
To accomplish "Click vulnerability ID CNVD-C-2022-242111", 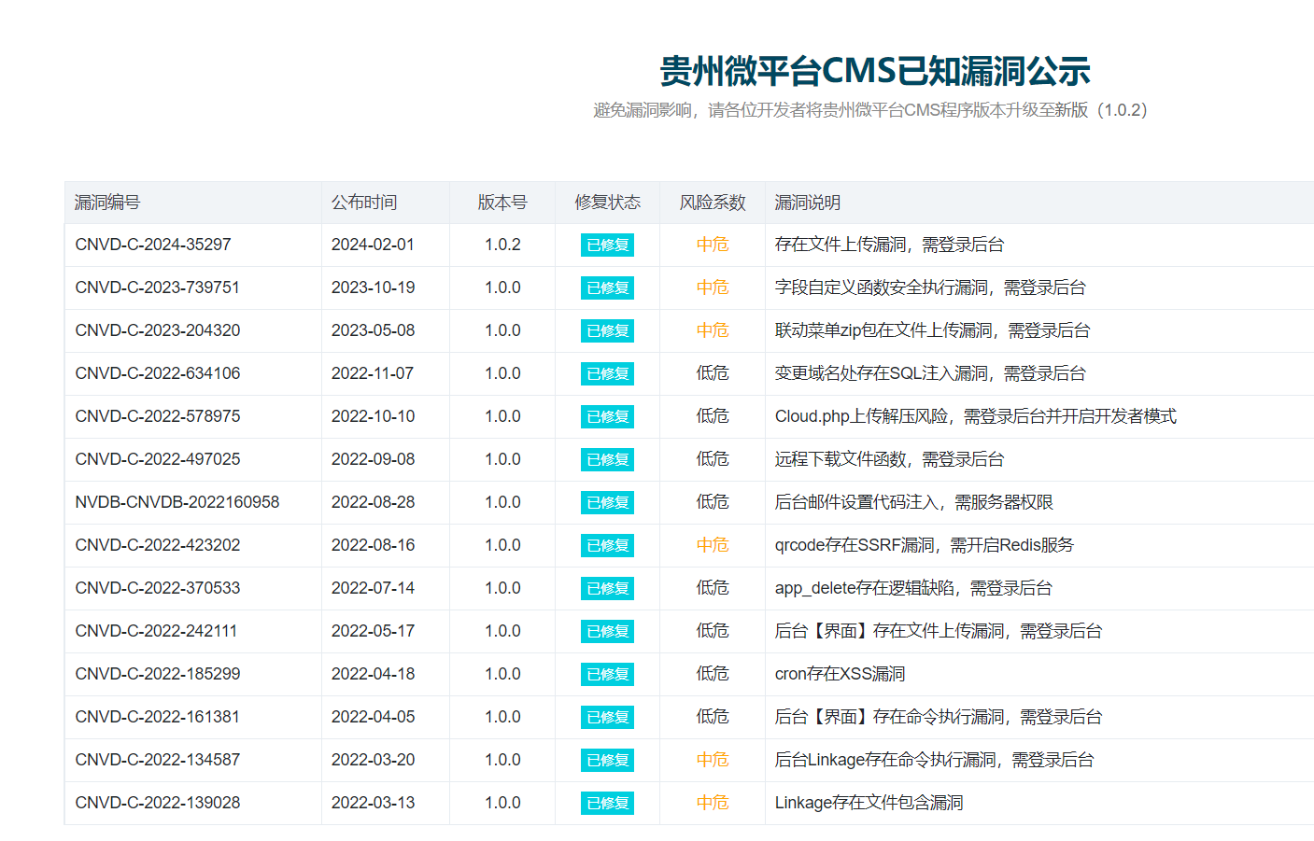I will point(156,631).
